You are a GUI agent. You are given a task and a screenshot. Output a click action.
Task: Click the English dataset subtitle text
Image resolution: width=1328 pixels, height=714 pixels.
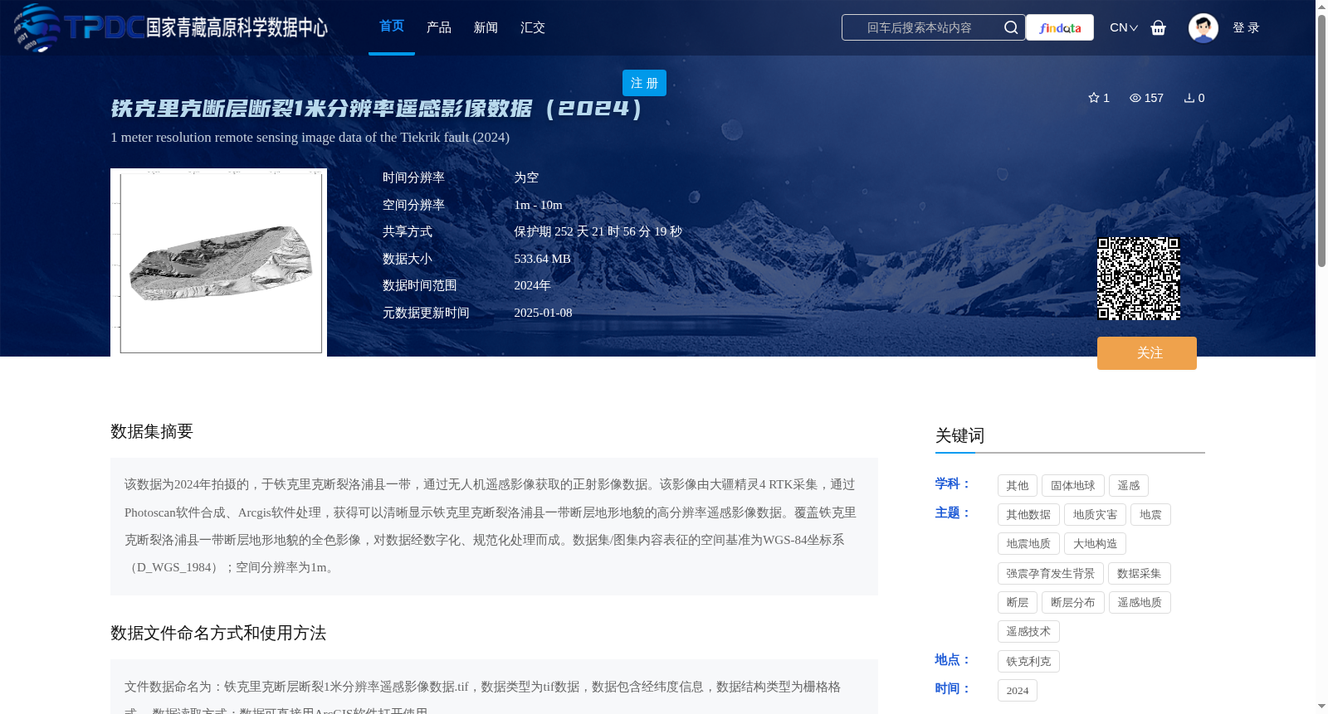coord(310,137)
